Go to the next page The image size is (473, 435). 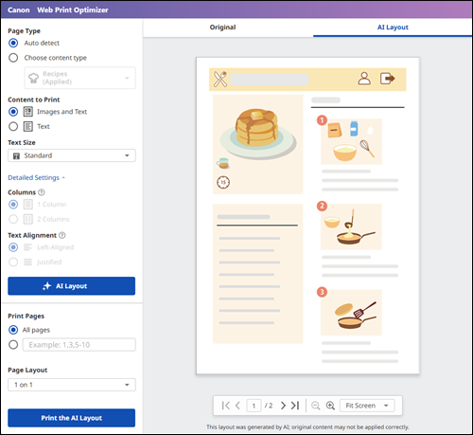(x=283, y=406)
